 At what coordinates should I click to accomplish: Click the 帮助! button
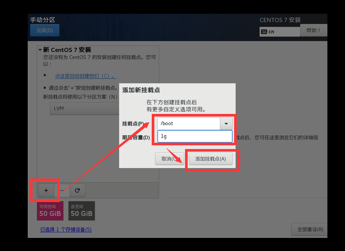(314, 30)
